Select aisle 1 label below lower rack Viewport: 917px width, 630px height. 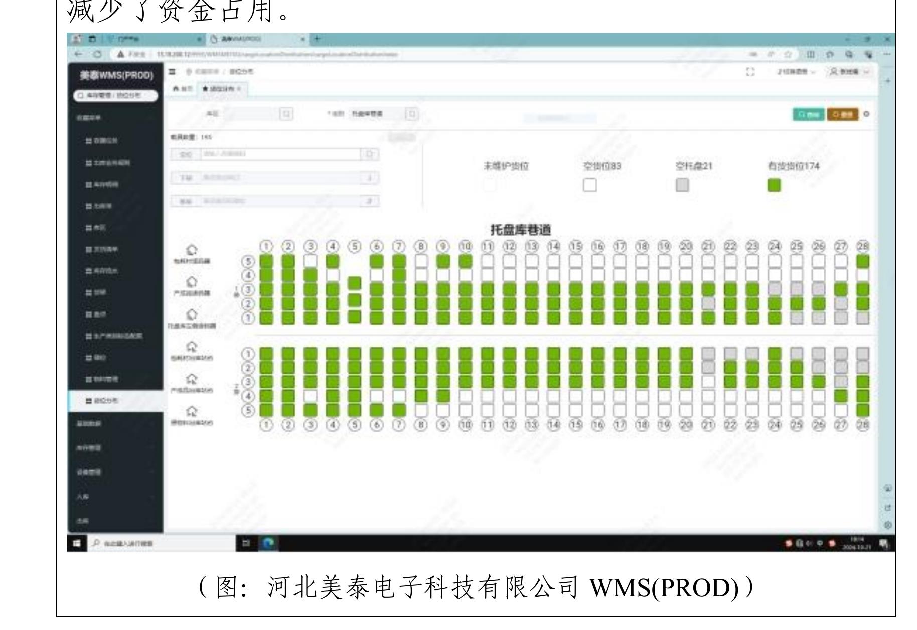click(x=266, y=425)
